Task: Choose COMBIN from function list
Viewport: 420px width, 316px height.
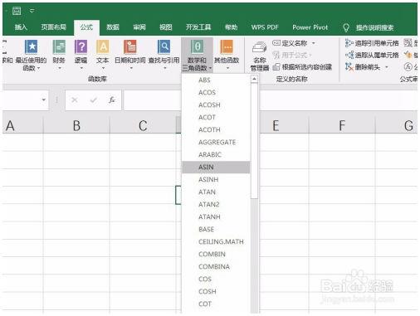Action: pyautogui.click(x=216, y=255)
